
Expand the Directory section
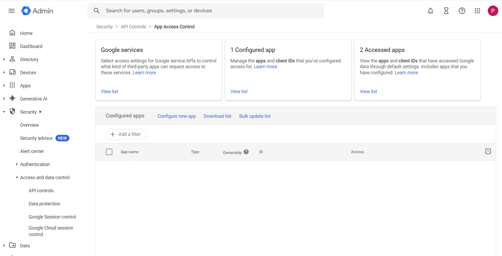(x=4, y=59)
